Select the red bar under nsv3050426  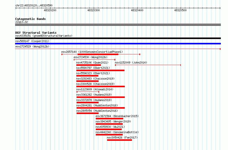(x=120, y=140)
